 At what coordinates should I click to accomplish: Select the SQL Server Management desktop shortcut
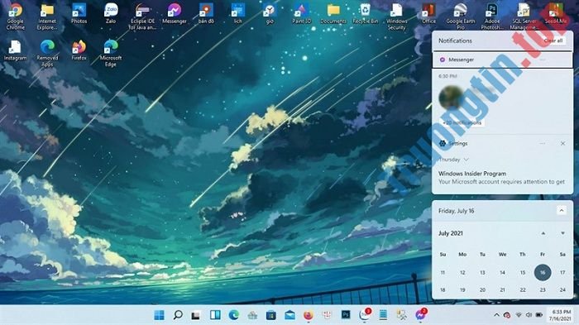click(524, 17)
